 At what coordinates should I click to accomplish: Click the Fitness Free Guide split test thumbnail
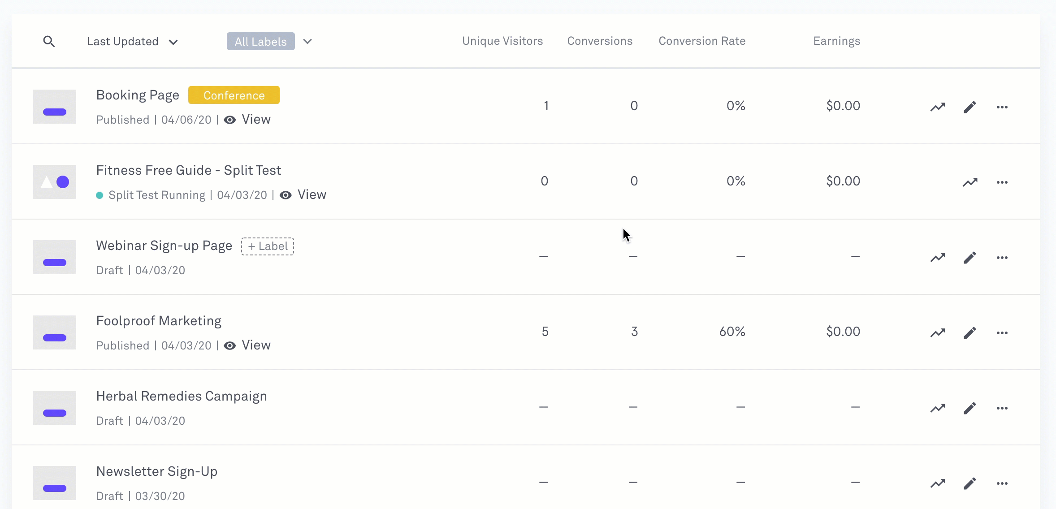tap(55, 182)
